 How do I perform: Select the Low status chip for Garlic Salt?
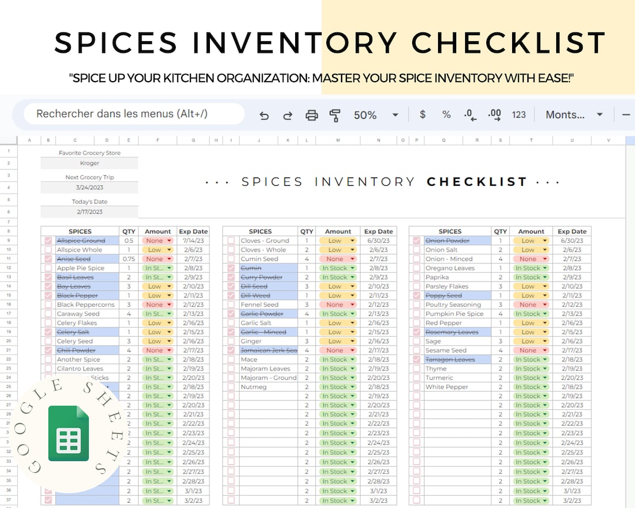pyautogui.click(x=337, y=323)
